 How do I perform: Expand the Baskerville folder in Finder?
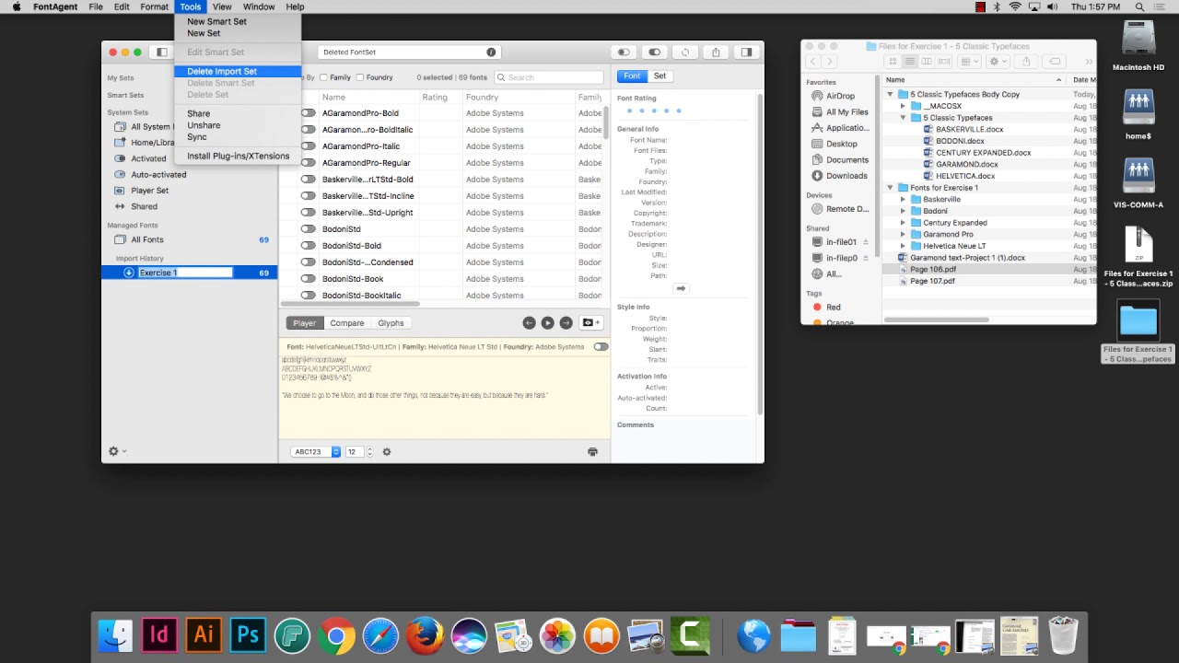pos(904,199)
